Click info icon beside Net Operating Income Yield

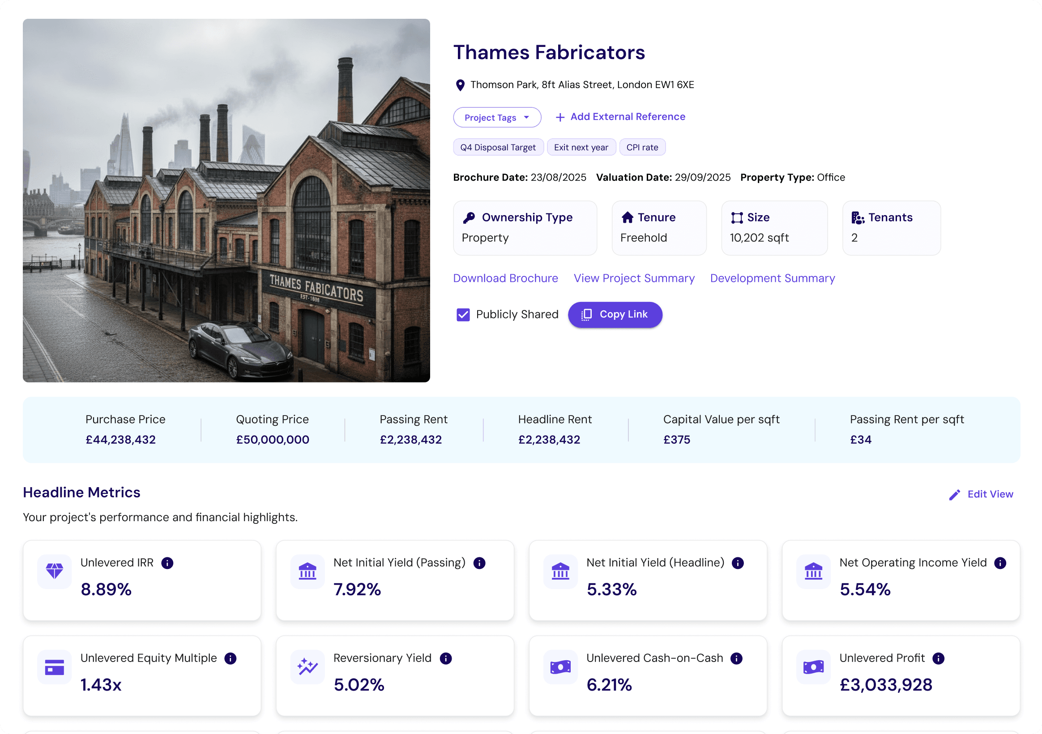tap(1000, 563)
